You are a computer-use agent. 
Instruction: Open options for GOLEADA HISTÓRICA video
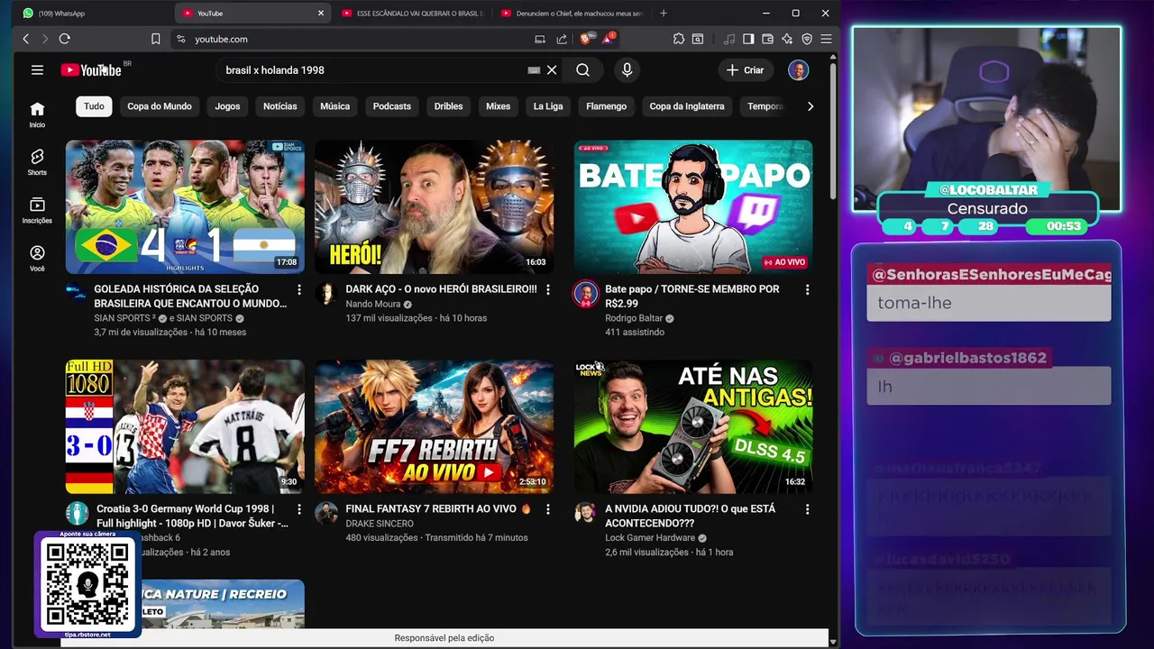pos(299,289)
